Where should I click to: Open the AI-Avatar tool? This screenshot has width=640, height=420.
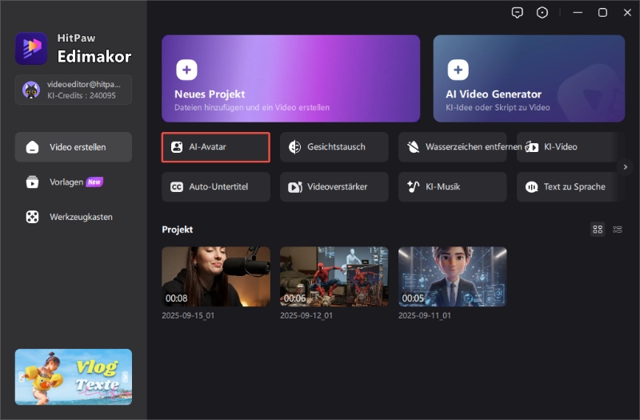[216, 147]
